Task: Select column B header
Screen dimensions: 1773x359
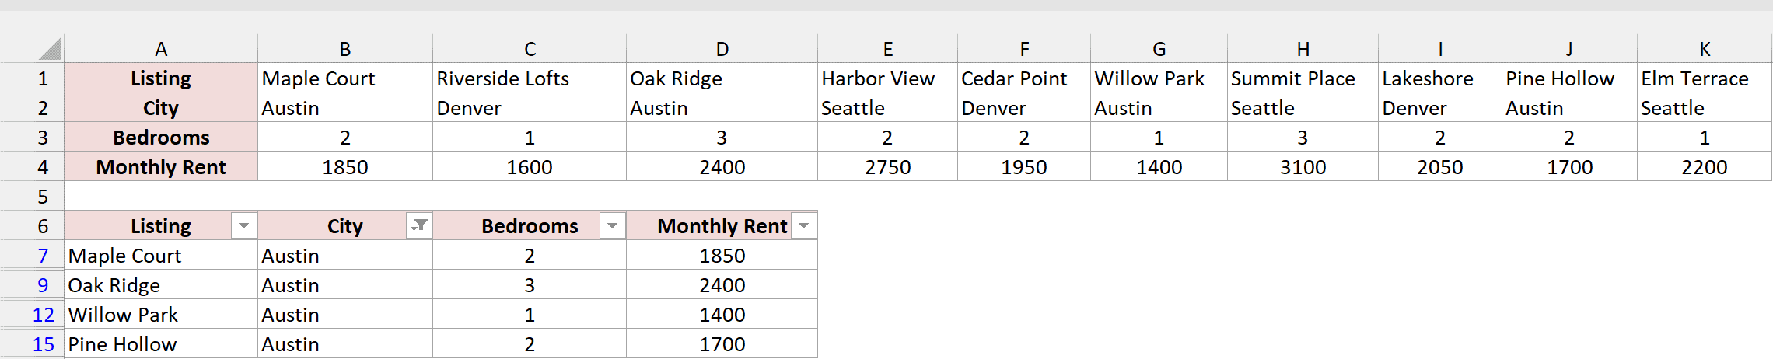Action: pos(345,49)
